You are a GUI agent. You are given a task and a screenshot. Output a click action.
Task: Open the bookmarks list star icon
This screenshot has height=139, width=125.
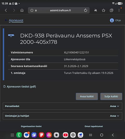pyautogui.click(x=103, y=10)
